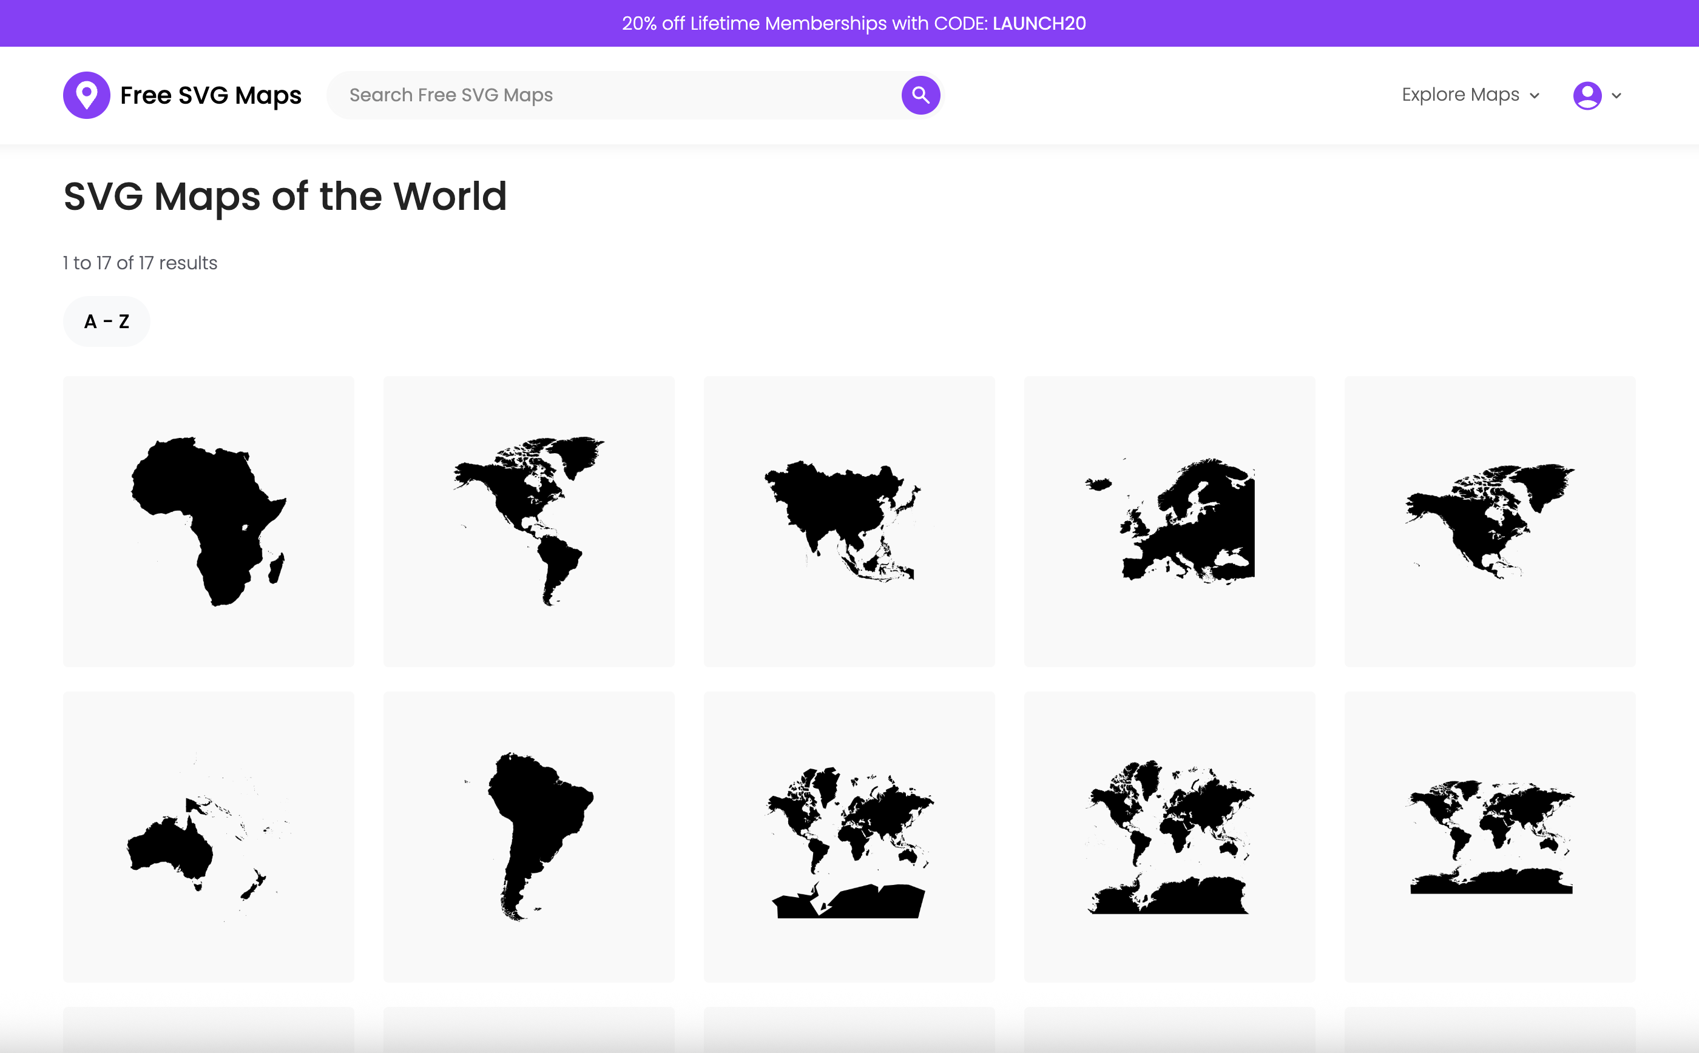Image resolution: width=1699 pixels, height=1053 pixels.
Task: Open the South America map thumbnail
Action: (x=529, y=836)
